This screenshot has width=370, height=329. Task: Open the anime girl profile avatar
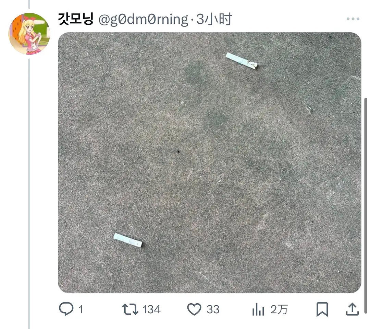[29, 34]
